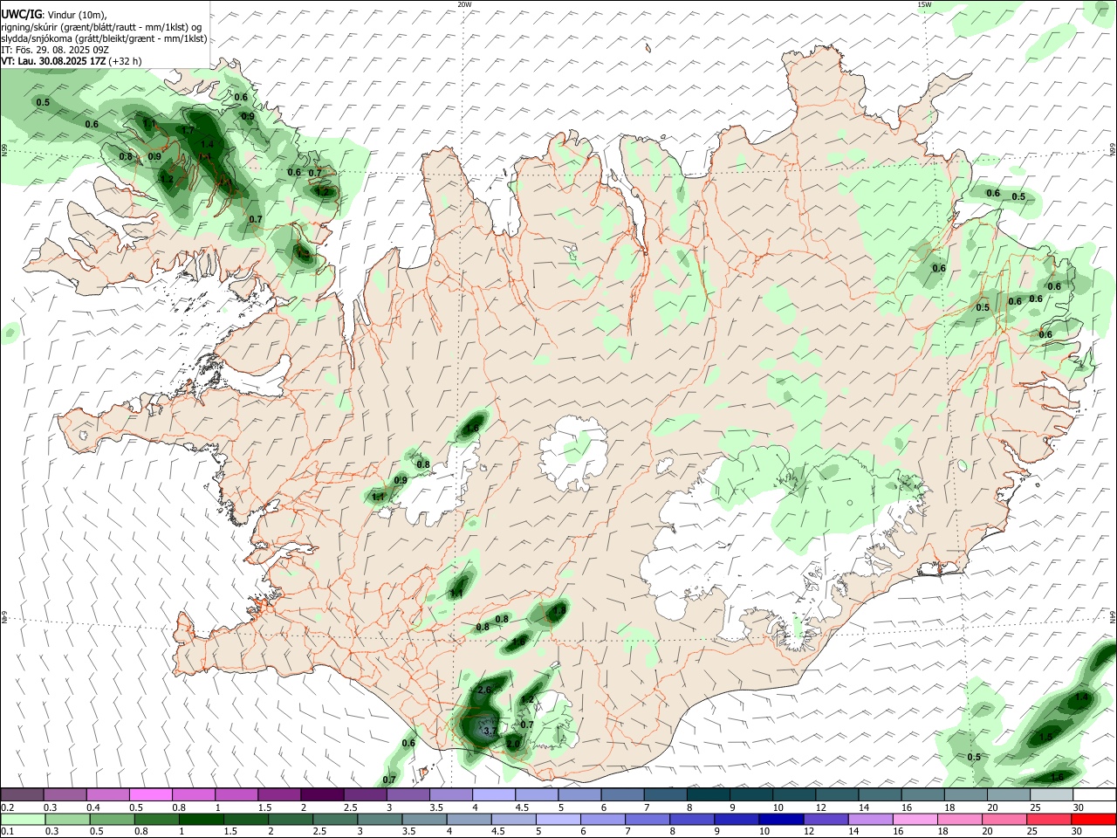Pick the dark green lower swatch between 1 and 1.5
The height and width of the screenshot is (838, 1117).
(201, 819)
